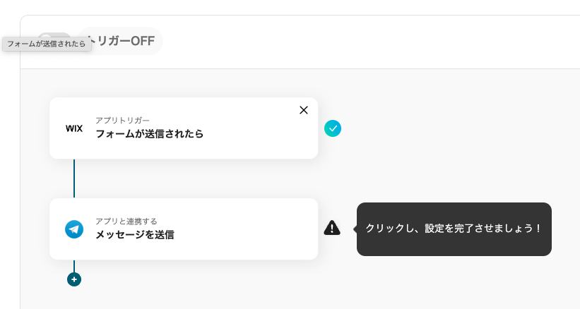This screenshot has width=580, height=309.
Task: Click the arrow pointer of the dark tooltip
Action: (x=355, y=229)
